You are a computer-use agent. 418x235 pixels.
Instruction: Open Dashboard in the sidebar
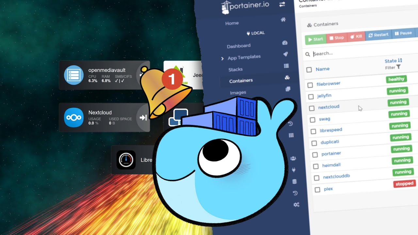[x=239, y=46]
